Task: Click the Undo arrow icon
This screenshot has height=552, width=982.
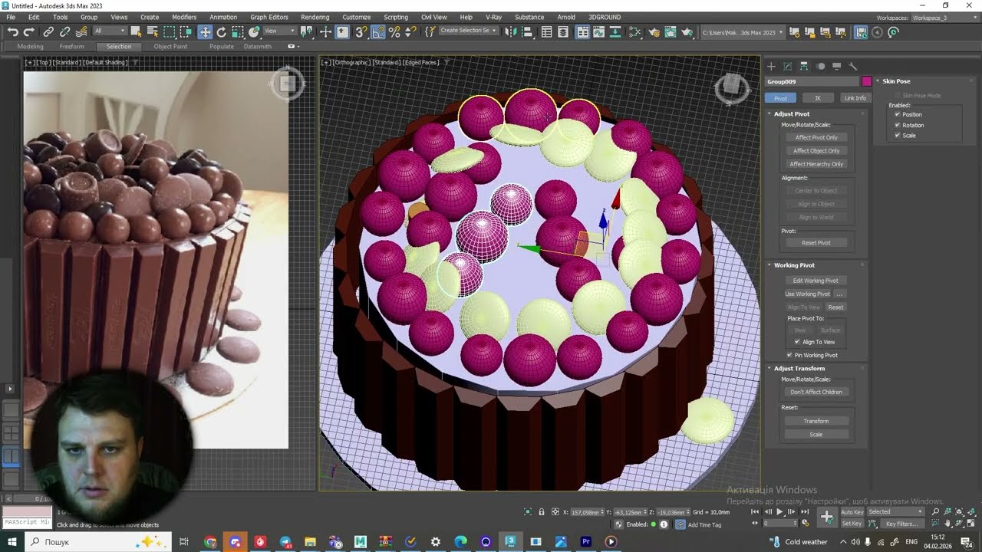Action: [13, 31]
